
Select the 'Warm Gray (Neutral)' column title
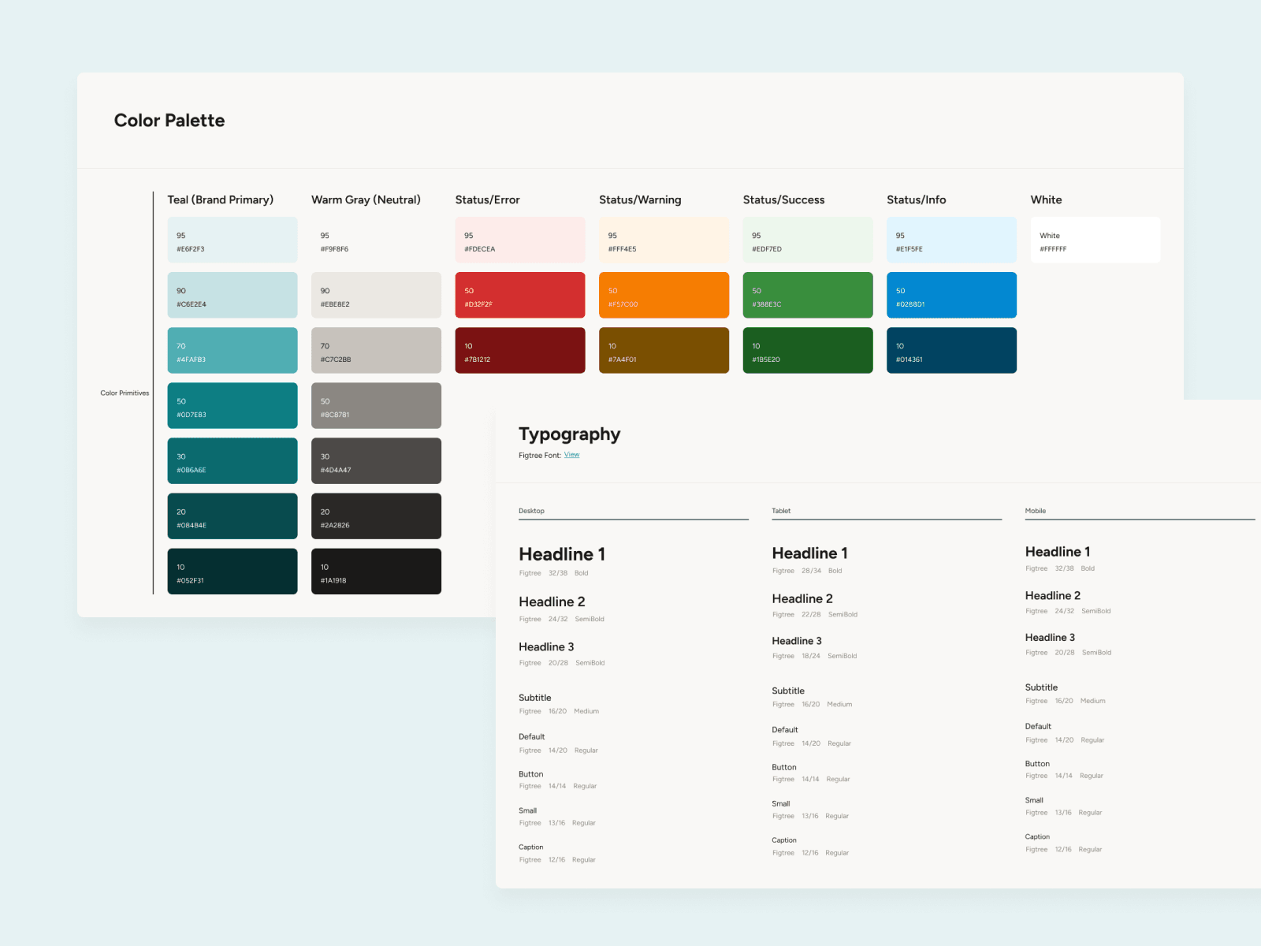pos(366,200)
